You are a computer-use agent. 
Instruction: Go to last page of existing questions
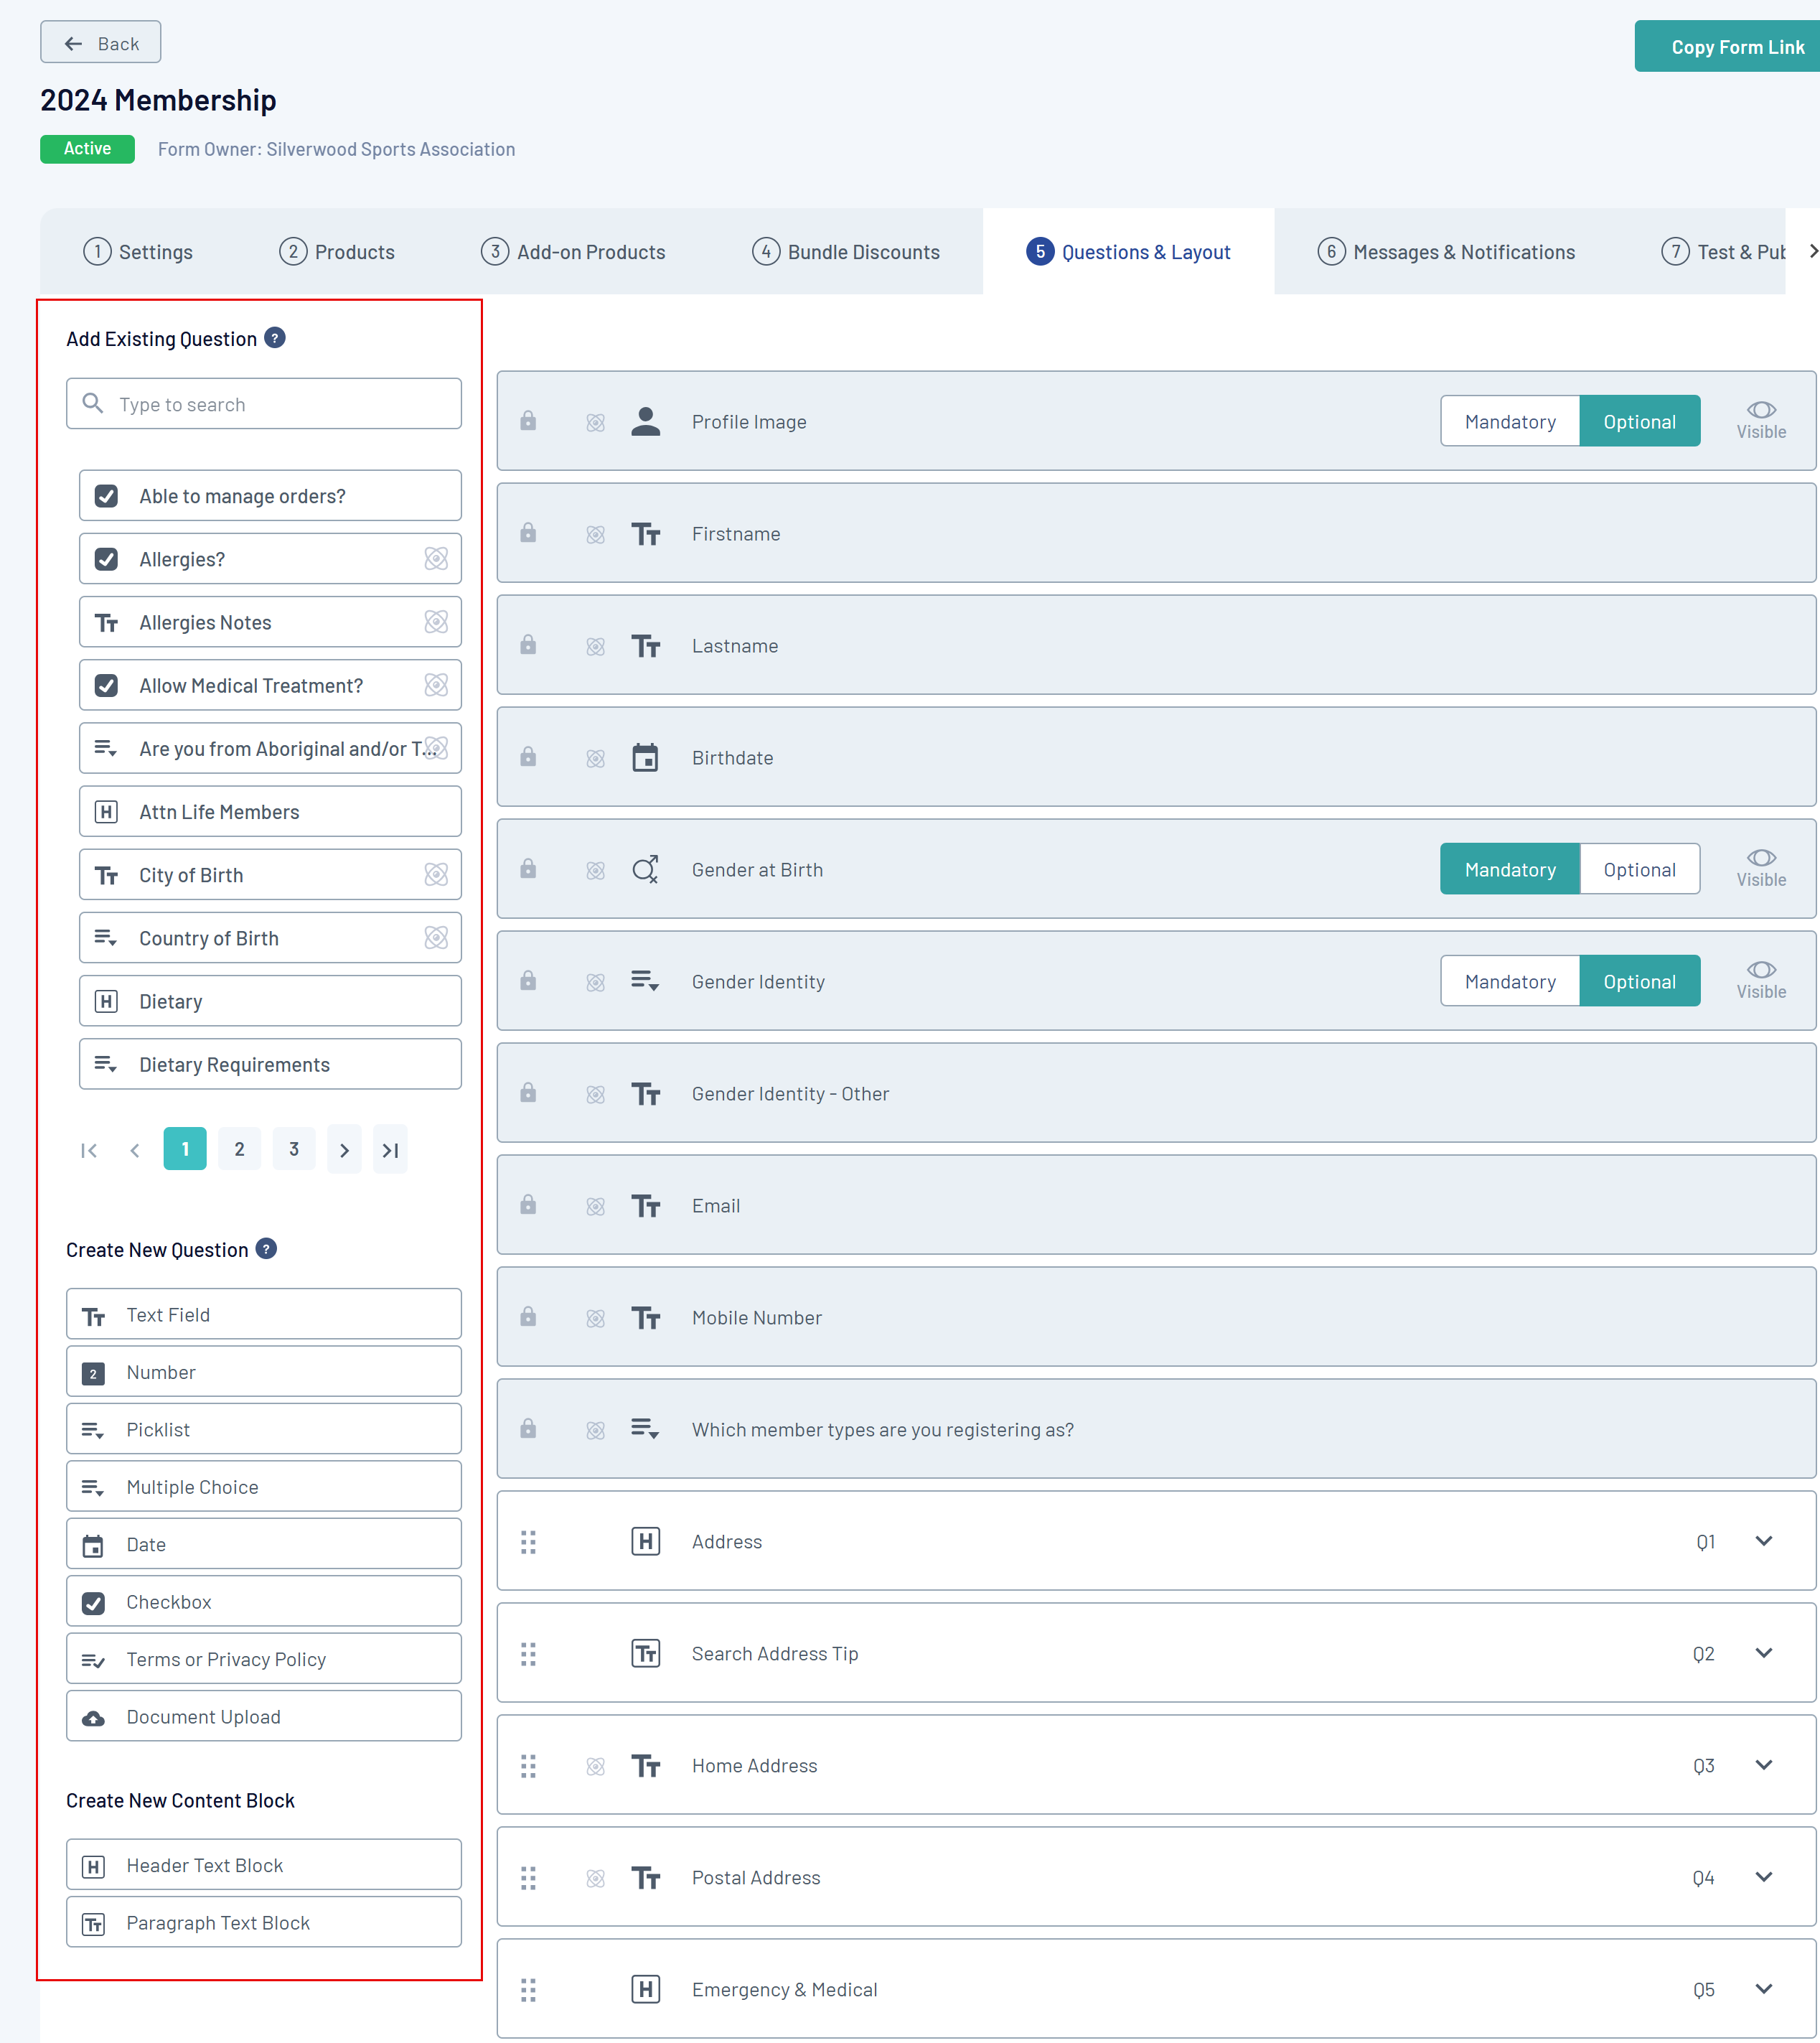(x=390, y=1150)
